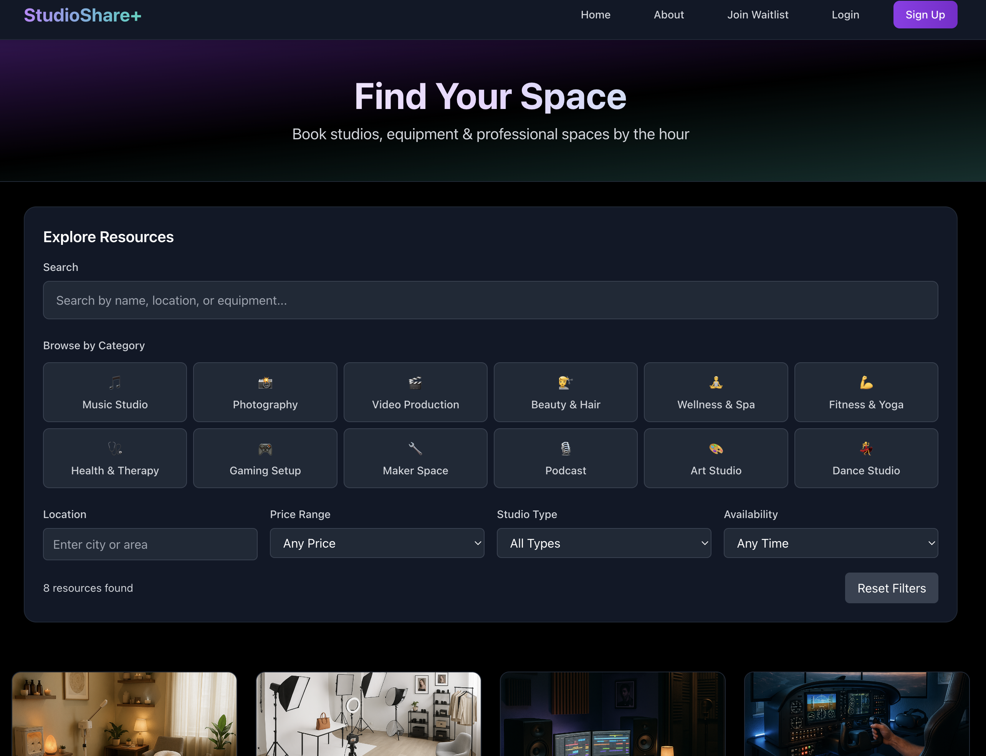The width and height of the screenshot is (986, 756).
Task: Open the photography studio thumbnail
Action: pyautogui.click(x=369, y=715)
